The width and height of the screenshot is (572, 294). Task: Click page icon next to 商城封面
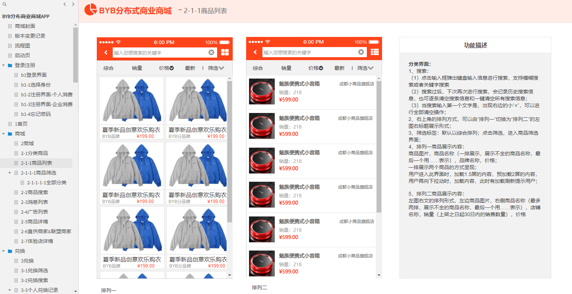click(x=10, y=26)
